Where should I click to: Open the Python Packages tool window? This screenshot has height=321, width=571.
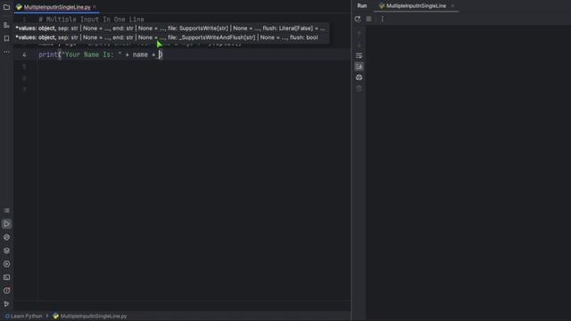coord(6,237)
